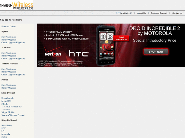Open T-Mobile Monthly 4G link
Viewport: 185px width, 138px height.
click(11, 107)
